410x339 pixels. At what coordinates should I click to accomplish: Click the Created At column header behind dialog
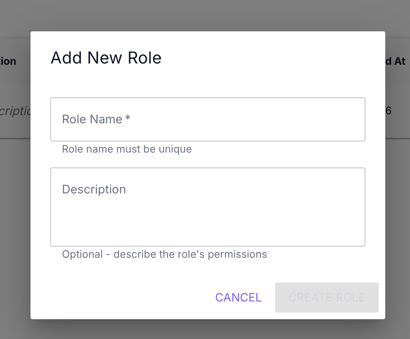click(x=397, y=61)
